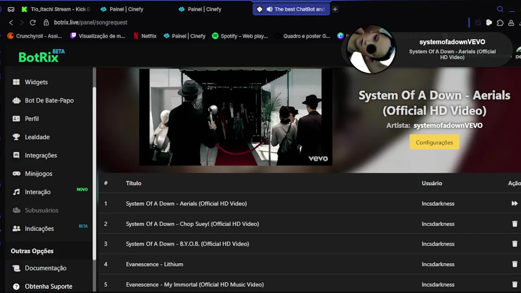This screenshot has width=521, height=293.
Task: Switch to The best ChatBot tab
Action: [291, 9]
